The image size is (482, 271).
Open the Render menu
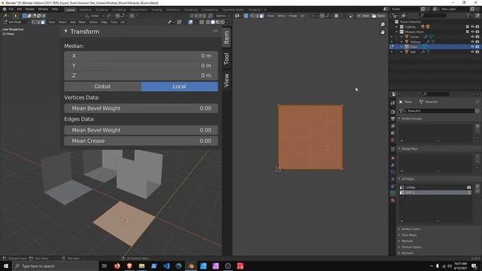(x=30, y=9)
